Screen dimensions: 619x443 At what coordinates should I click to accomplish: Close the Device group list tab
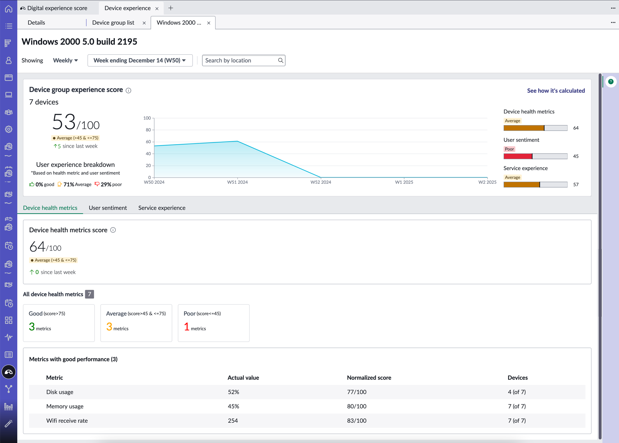coord(144,23)
